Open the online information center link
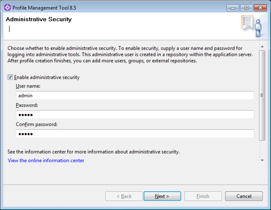271x210 pixels. pyautogui.click(x=46, y=160)
